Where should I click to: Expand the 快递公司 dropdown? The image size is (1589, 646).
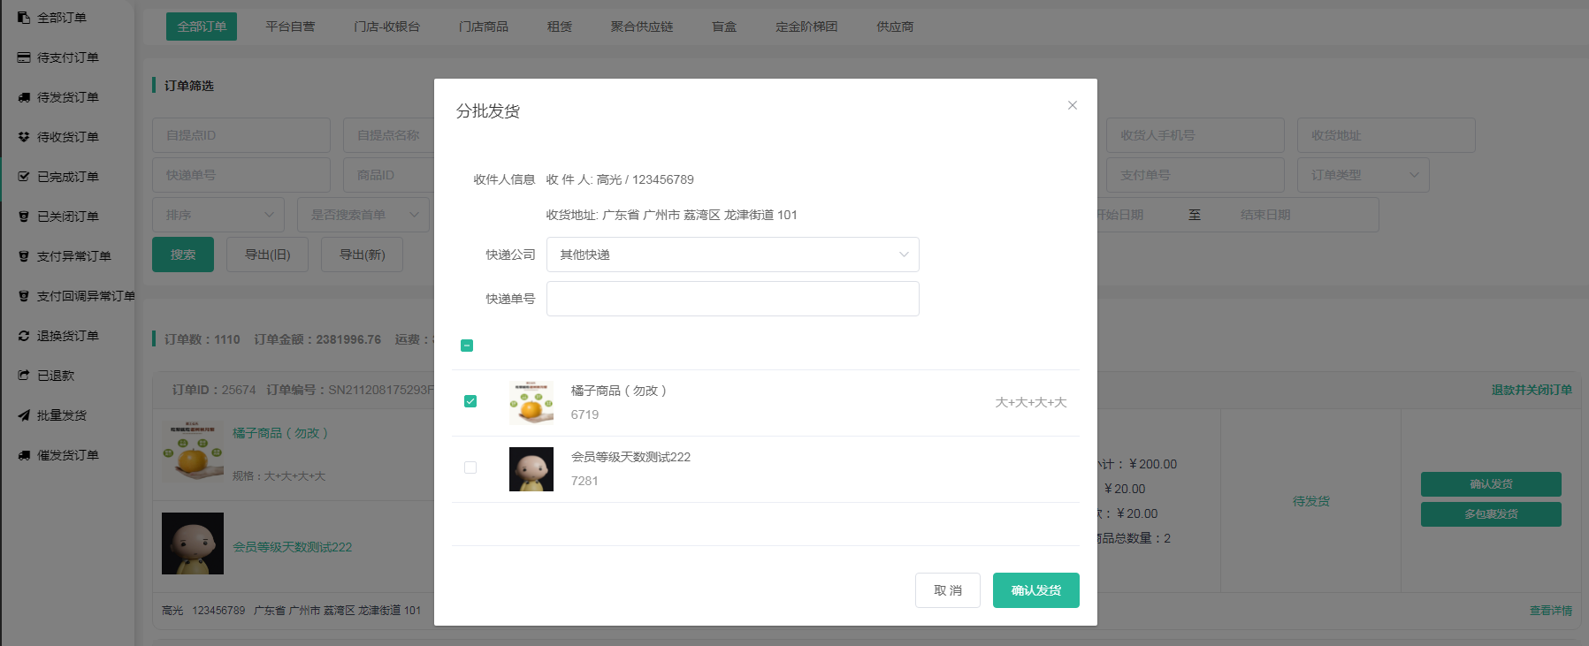tap(732, 255)
